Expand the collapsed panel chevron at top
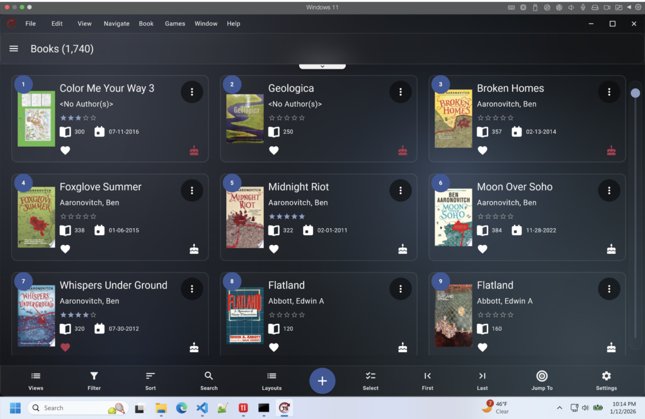Image resolution: width=645 pixels, height=419 pixels. pyautogui.click(x=322, y=66)
